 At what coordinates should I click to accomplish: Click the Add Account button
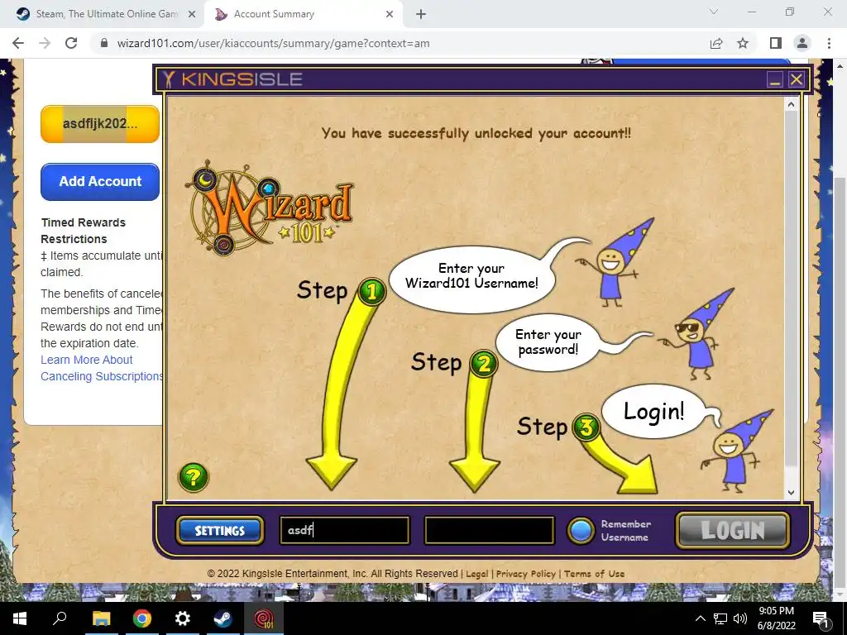click(100, 181)
